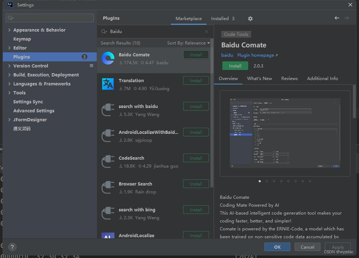Select the 通义灵码 settings item

tap(50, 128)
